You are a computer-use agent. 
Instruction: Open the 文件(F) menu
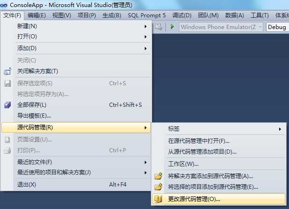click(12, 15)
